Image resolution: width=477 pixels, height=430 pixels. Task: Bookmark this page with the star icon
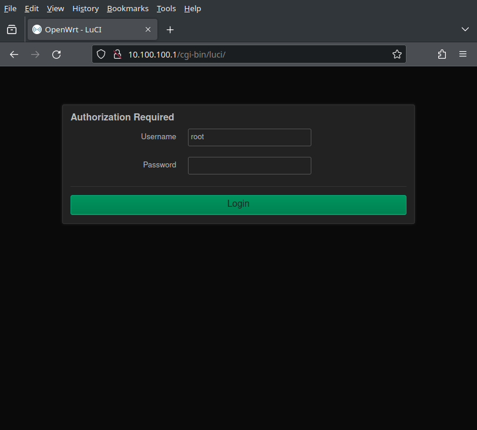point(397,55)
